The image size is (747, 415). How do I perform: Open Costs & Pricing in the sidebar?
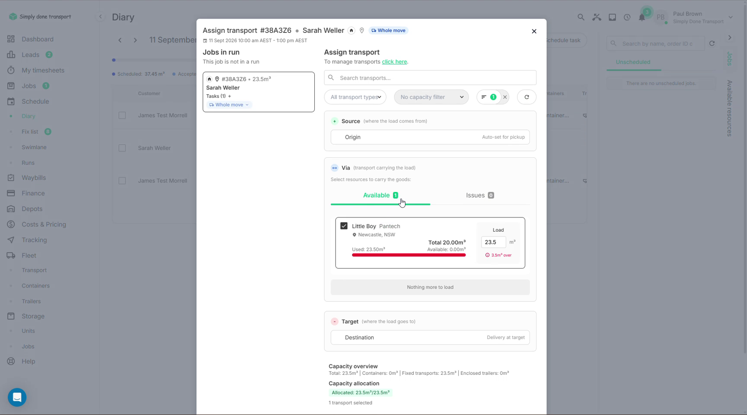click(44, 224)
